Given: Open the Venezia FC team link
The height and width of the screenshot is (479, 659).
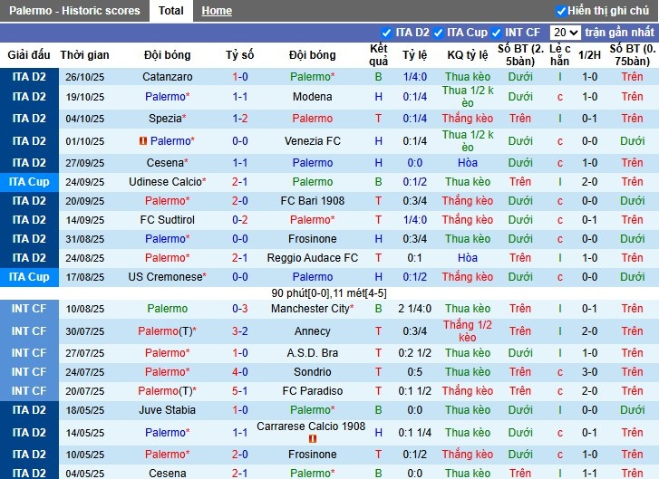Looking at the screenshot, I should tap(312, 141).
